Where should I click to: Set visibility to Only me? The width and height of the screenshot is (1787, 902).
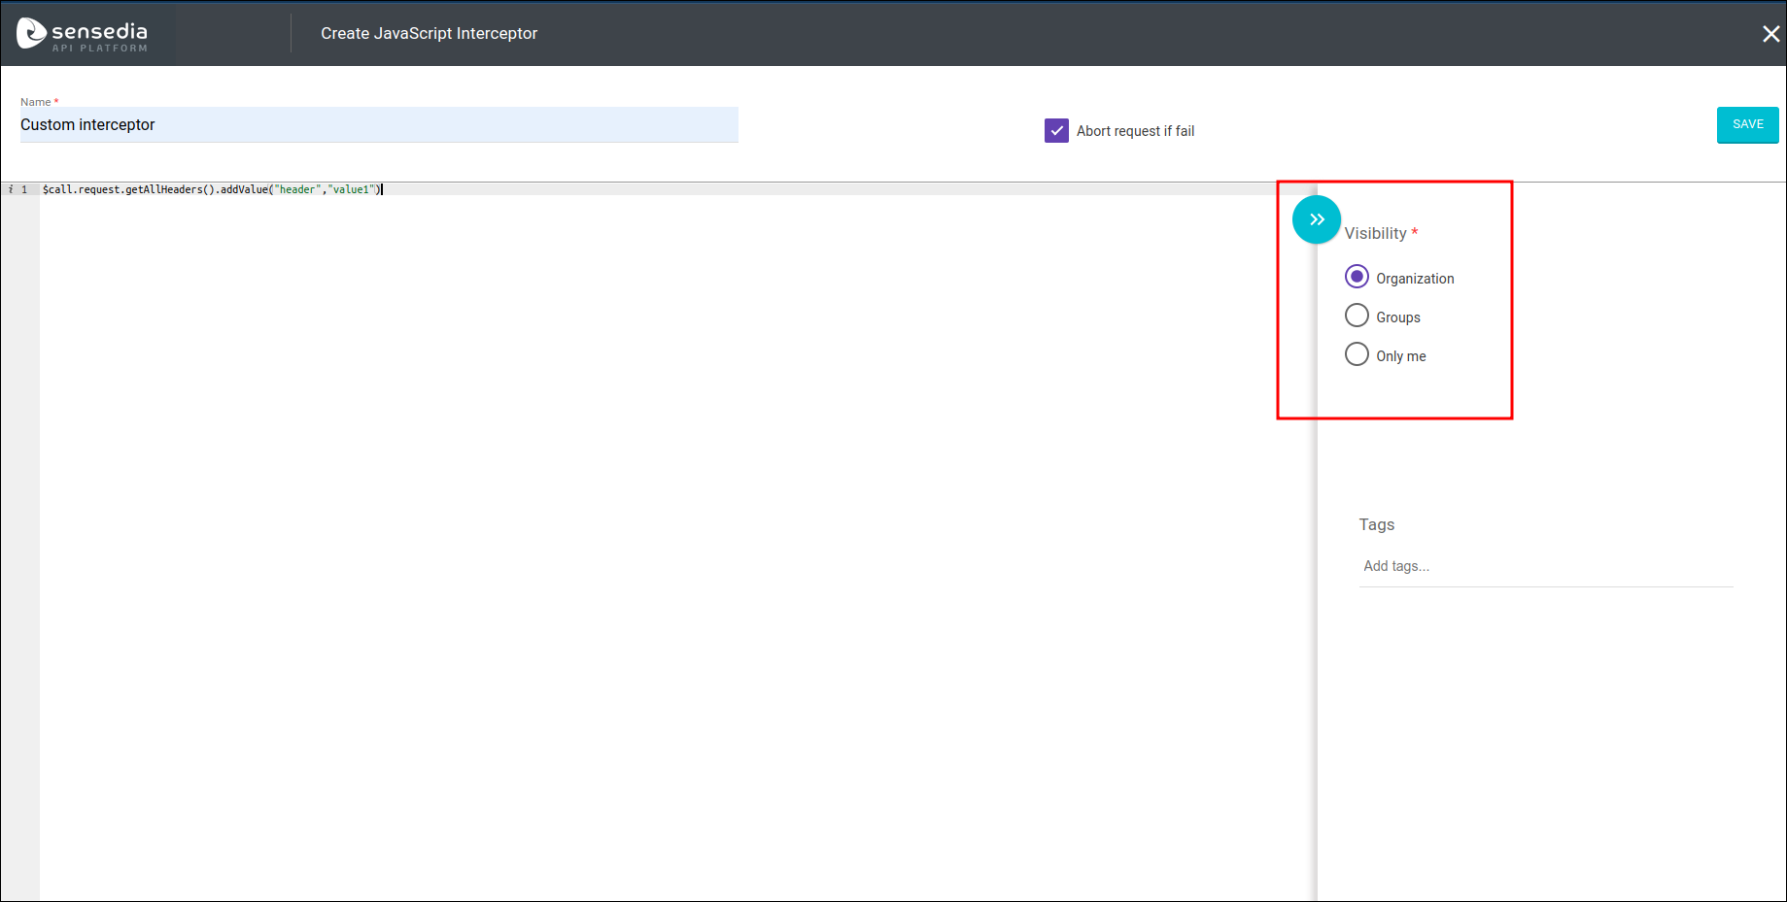[1357, 354]
